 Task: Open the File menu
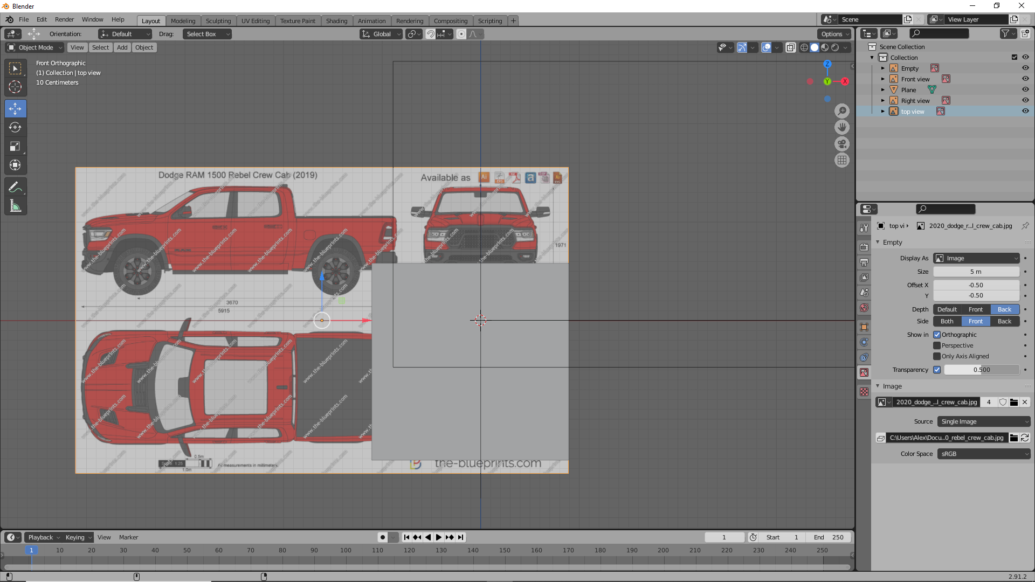coord(24,19)
